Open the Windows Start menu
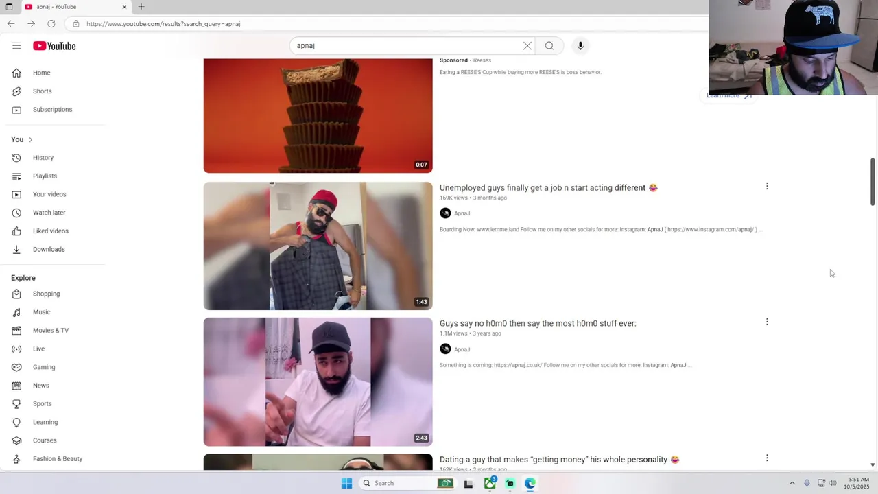The image size is (878, 494). click(346, 483)
